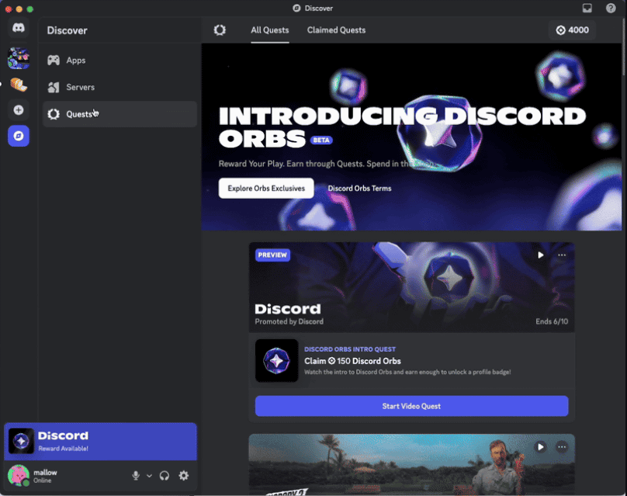Click the Quests icon in top bar
The image size is (627, 496).
click(x=220, y=30)
